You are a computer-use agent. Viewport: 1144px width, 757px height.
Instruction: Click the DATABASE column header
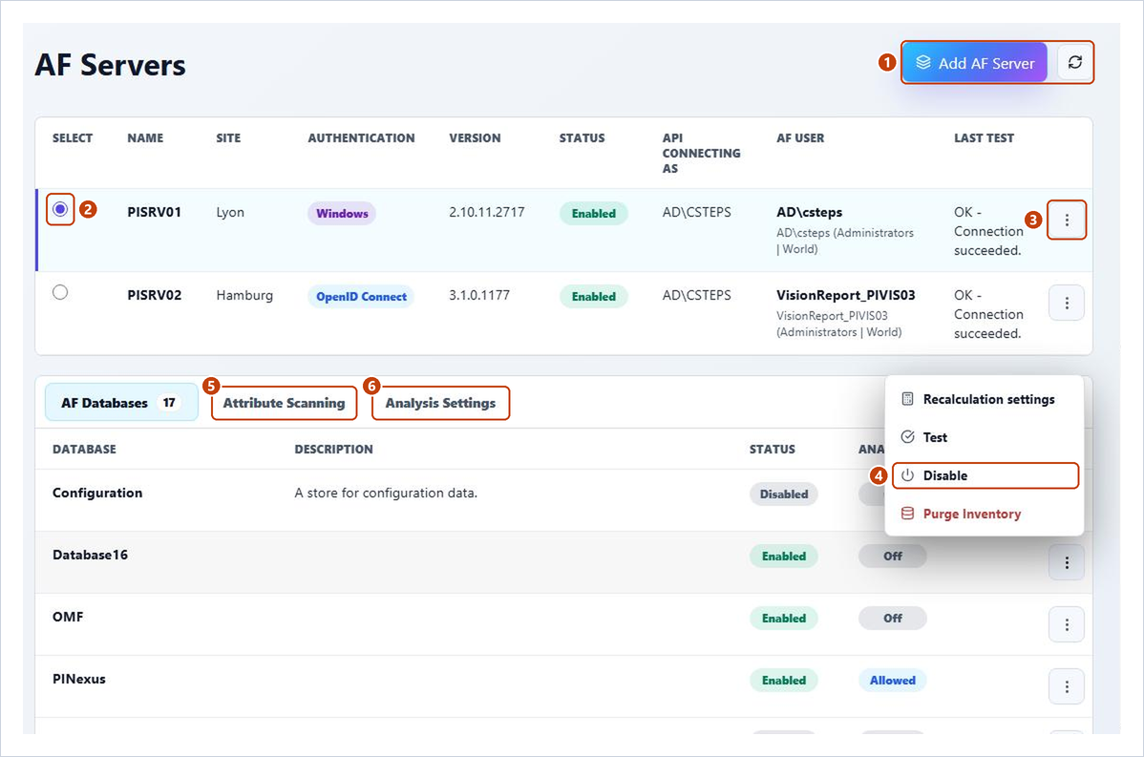(84, 450)
